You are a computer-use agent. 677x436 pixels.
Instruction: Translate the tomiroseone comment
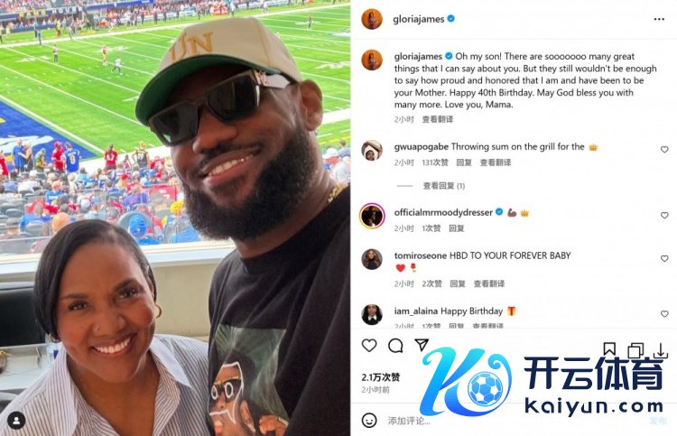(x=489, y=283)
